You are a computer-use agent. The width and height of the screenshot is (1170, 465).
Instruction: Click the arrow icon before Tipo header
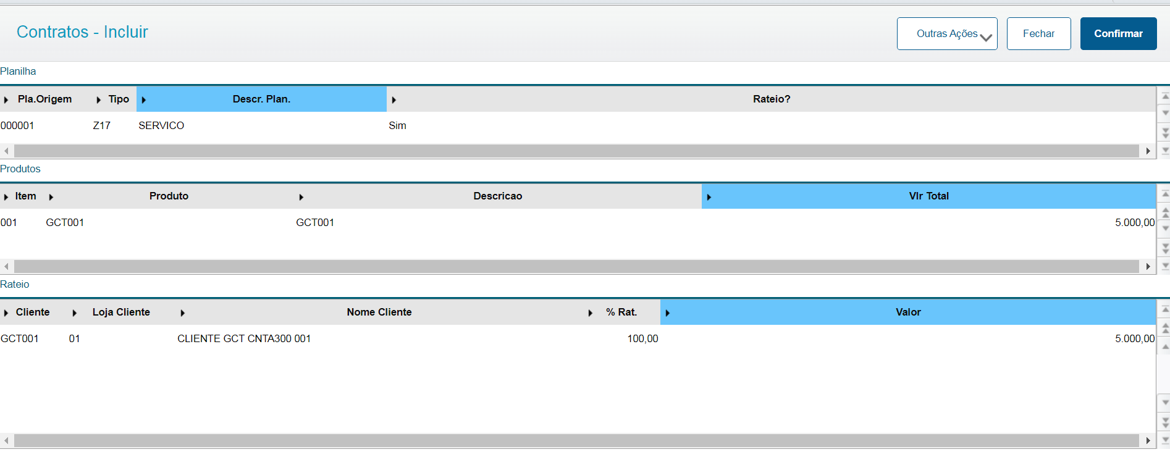point(99,100)
